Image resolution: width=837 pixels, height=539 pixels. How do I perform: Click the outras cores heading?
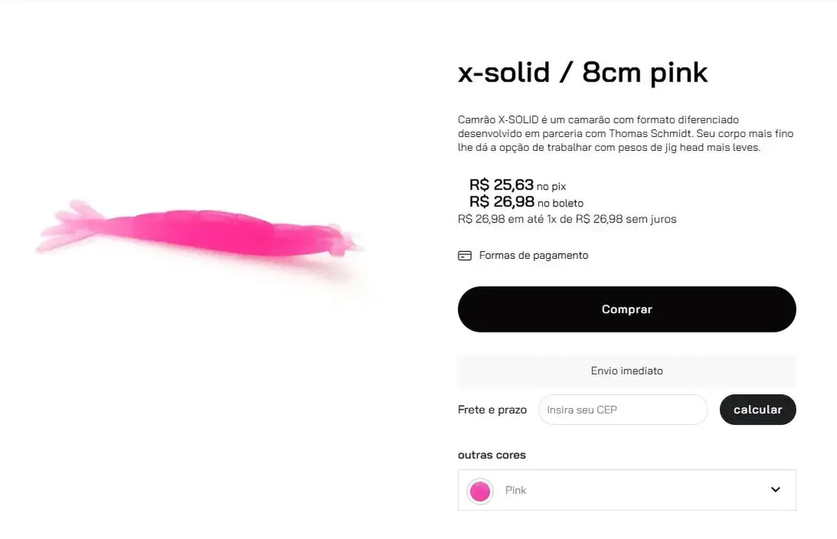pyautogui.click(x=491, y=455)
